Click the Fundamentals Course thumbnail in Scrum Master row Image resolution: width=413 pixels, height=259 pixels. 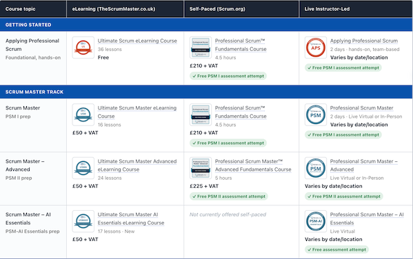[x=201, y=114]
